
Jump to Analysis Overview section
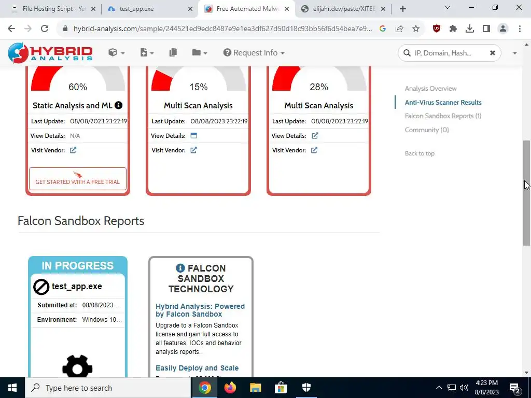430,88
